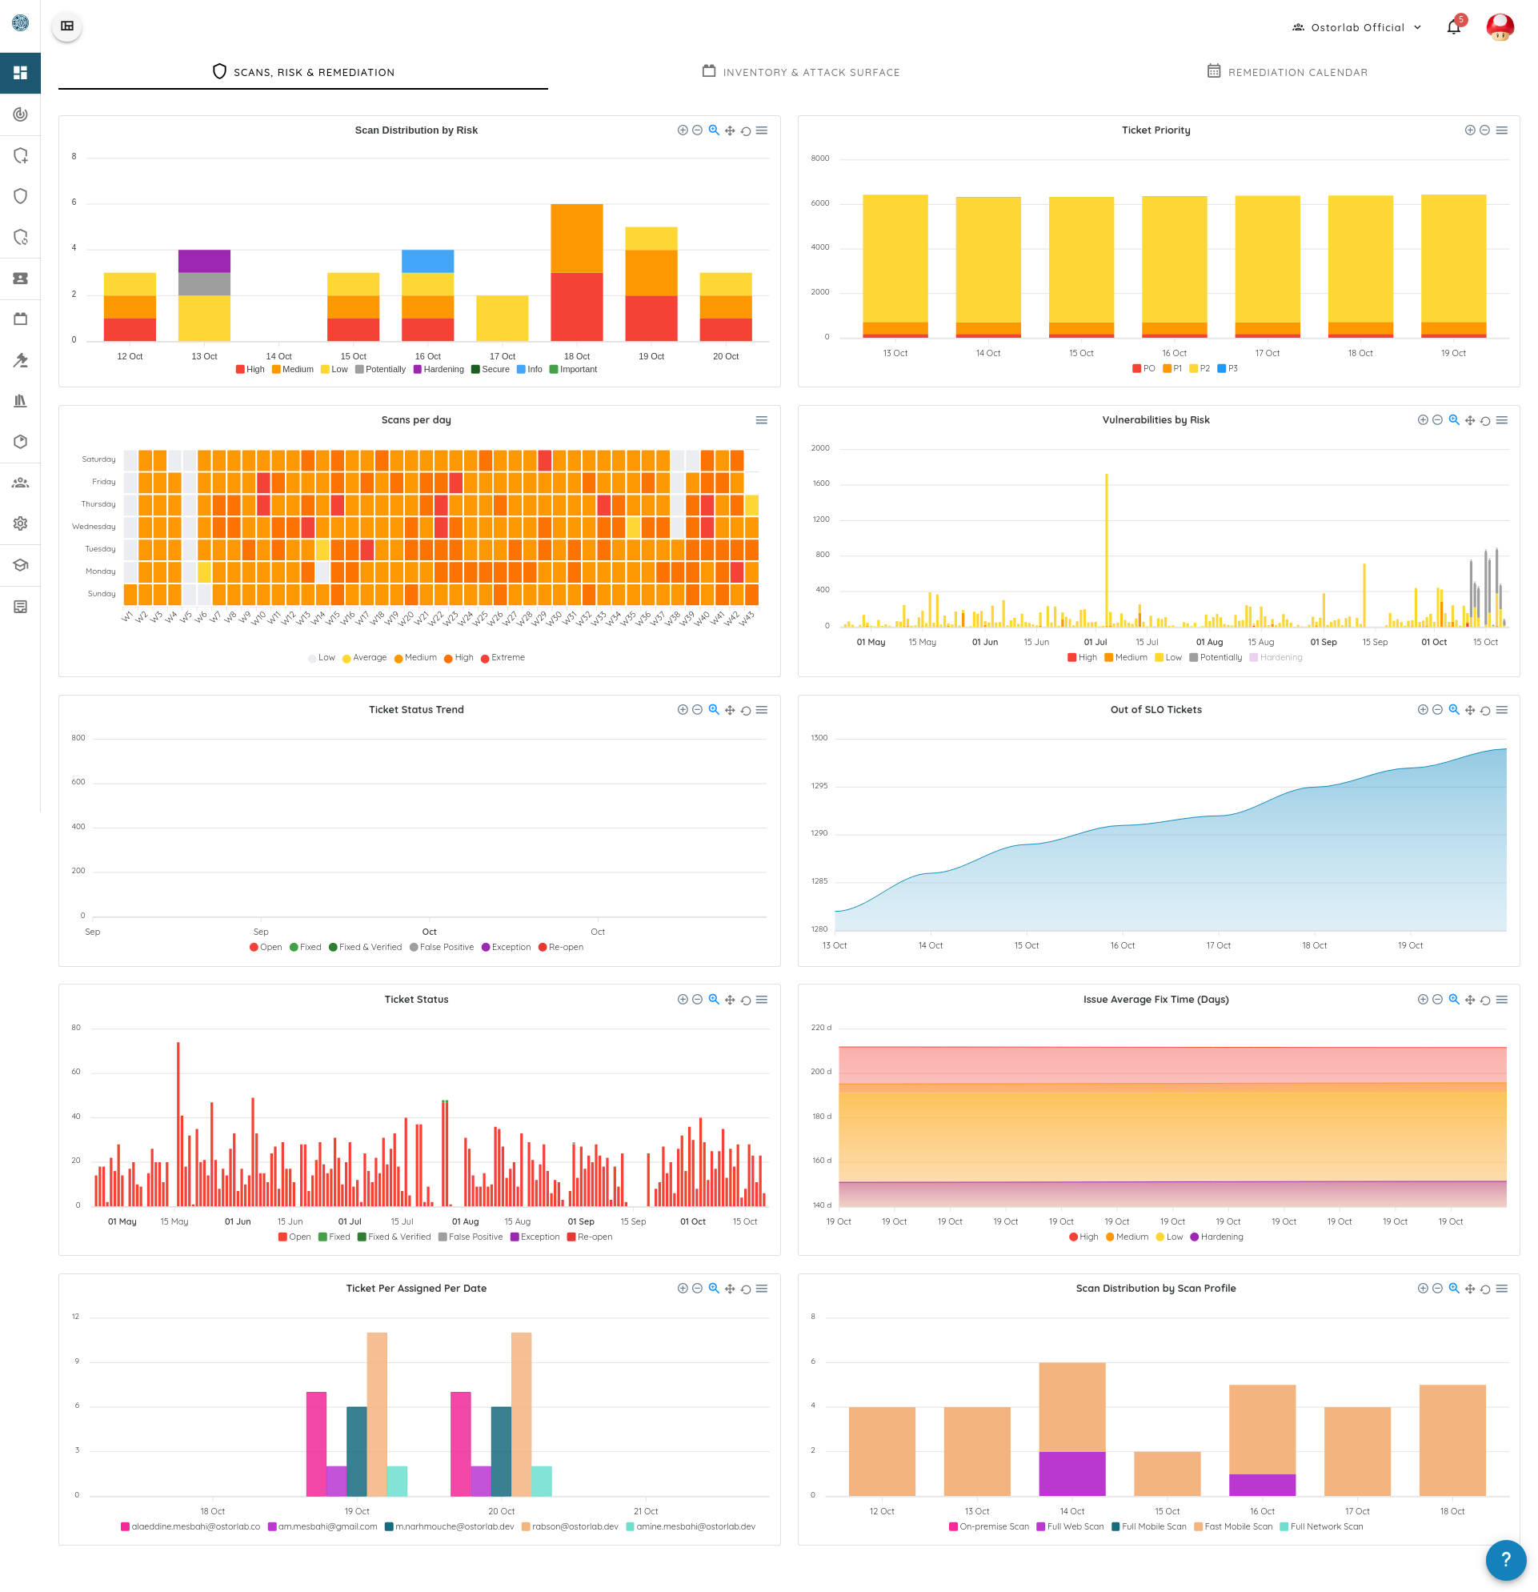Reset zoom on Vulnerabilities by Risk chart
This screenshot has height=1592, width=1538.
[x=1485, y=420]
